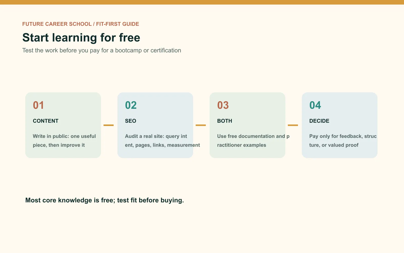This screenshot has height=253, width=404.
Task: Click step number 01
Action: (x=38, y=105)
